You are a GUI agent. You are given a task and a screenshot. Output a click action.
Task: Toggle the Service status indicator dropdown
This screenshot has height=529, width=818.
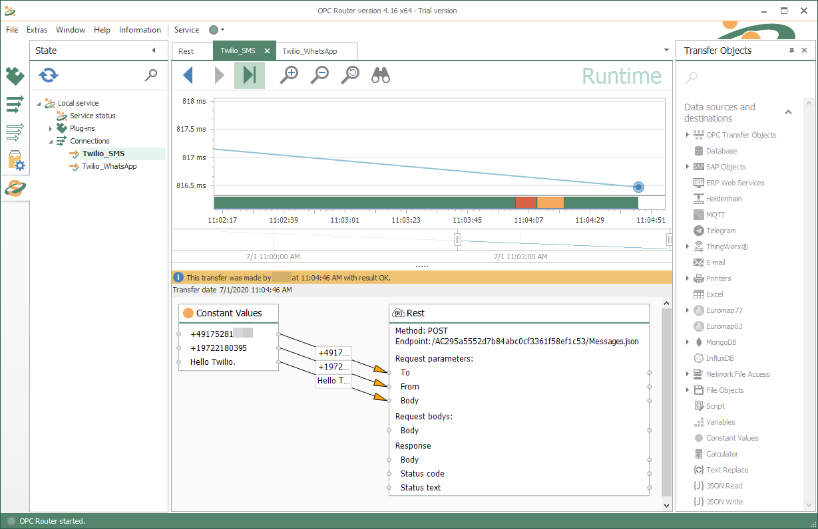[x=217, y=30]
